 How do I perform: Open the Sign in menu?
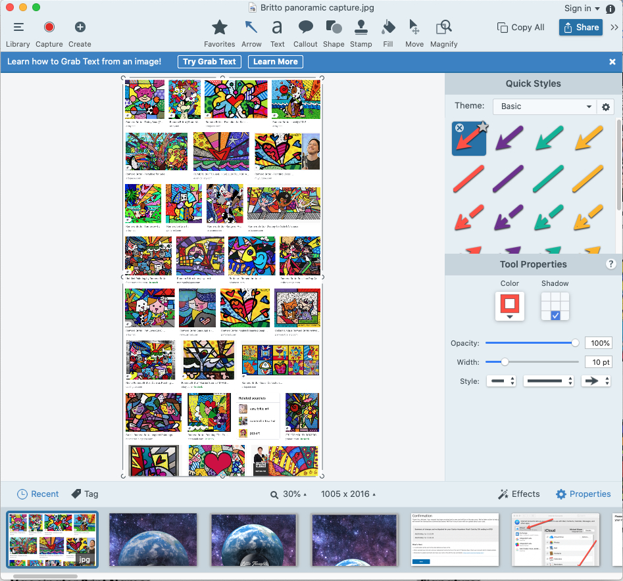[x=582, y=9]
